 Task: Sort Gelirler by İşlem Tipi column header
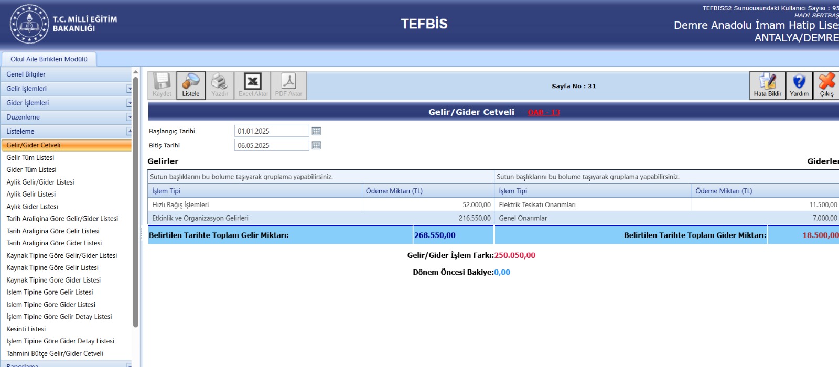tap(166, 191)
